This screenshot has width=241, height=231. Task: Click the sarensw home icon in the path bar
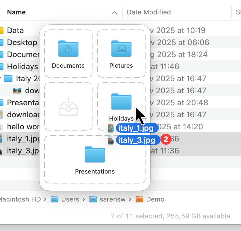[93, 199]
